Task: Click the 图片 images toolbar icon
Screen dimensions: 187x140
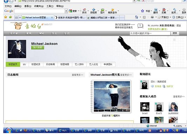Action: [102, 11]
